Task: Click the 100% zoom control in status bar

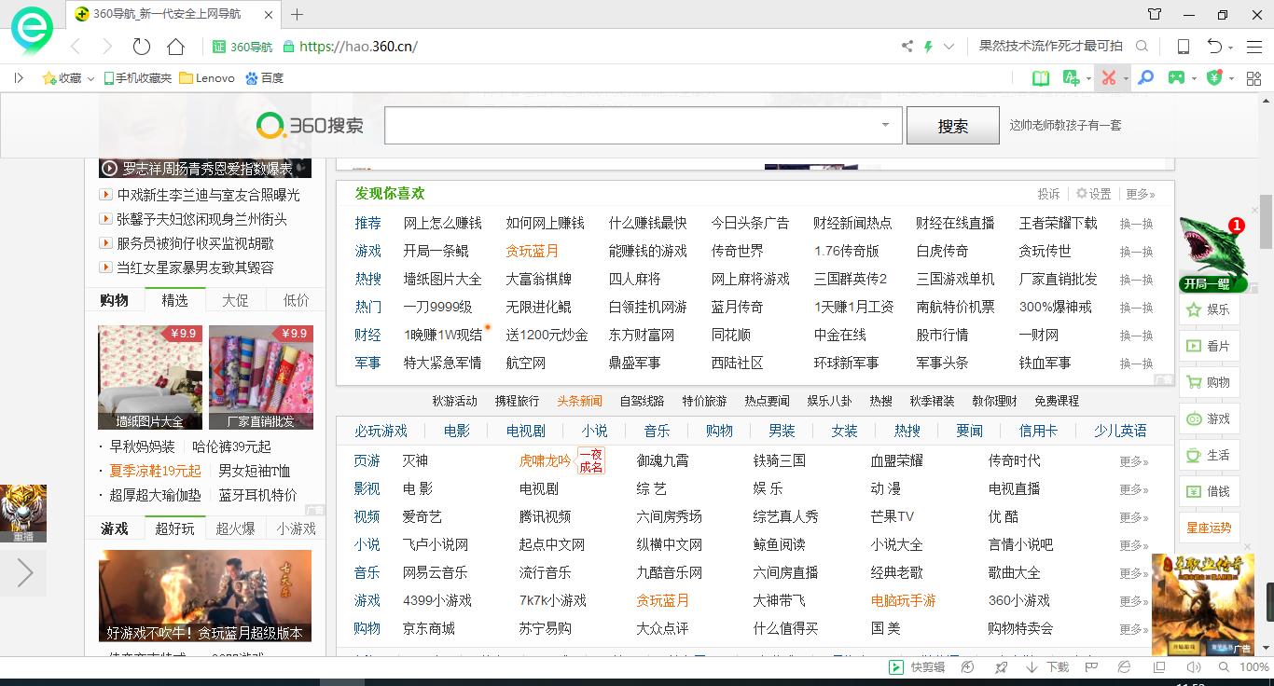Action: point(1254,667)
